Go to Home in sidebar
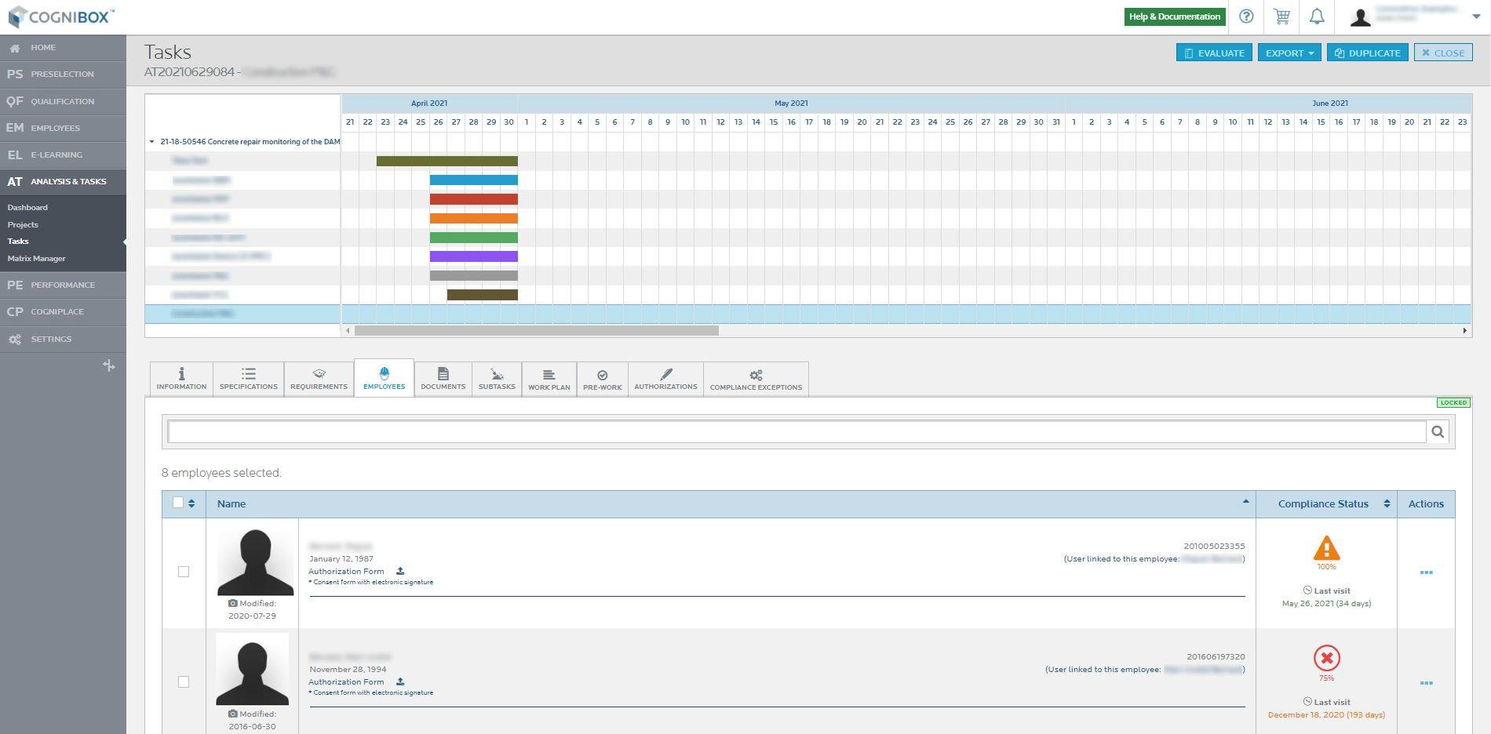Image resolution: width=1491 pixels, height=734 pixels. [x=63, y=48]
